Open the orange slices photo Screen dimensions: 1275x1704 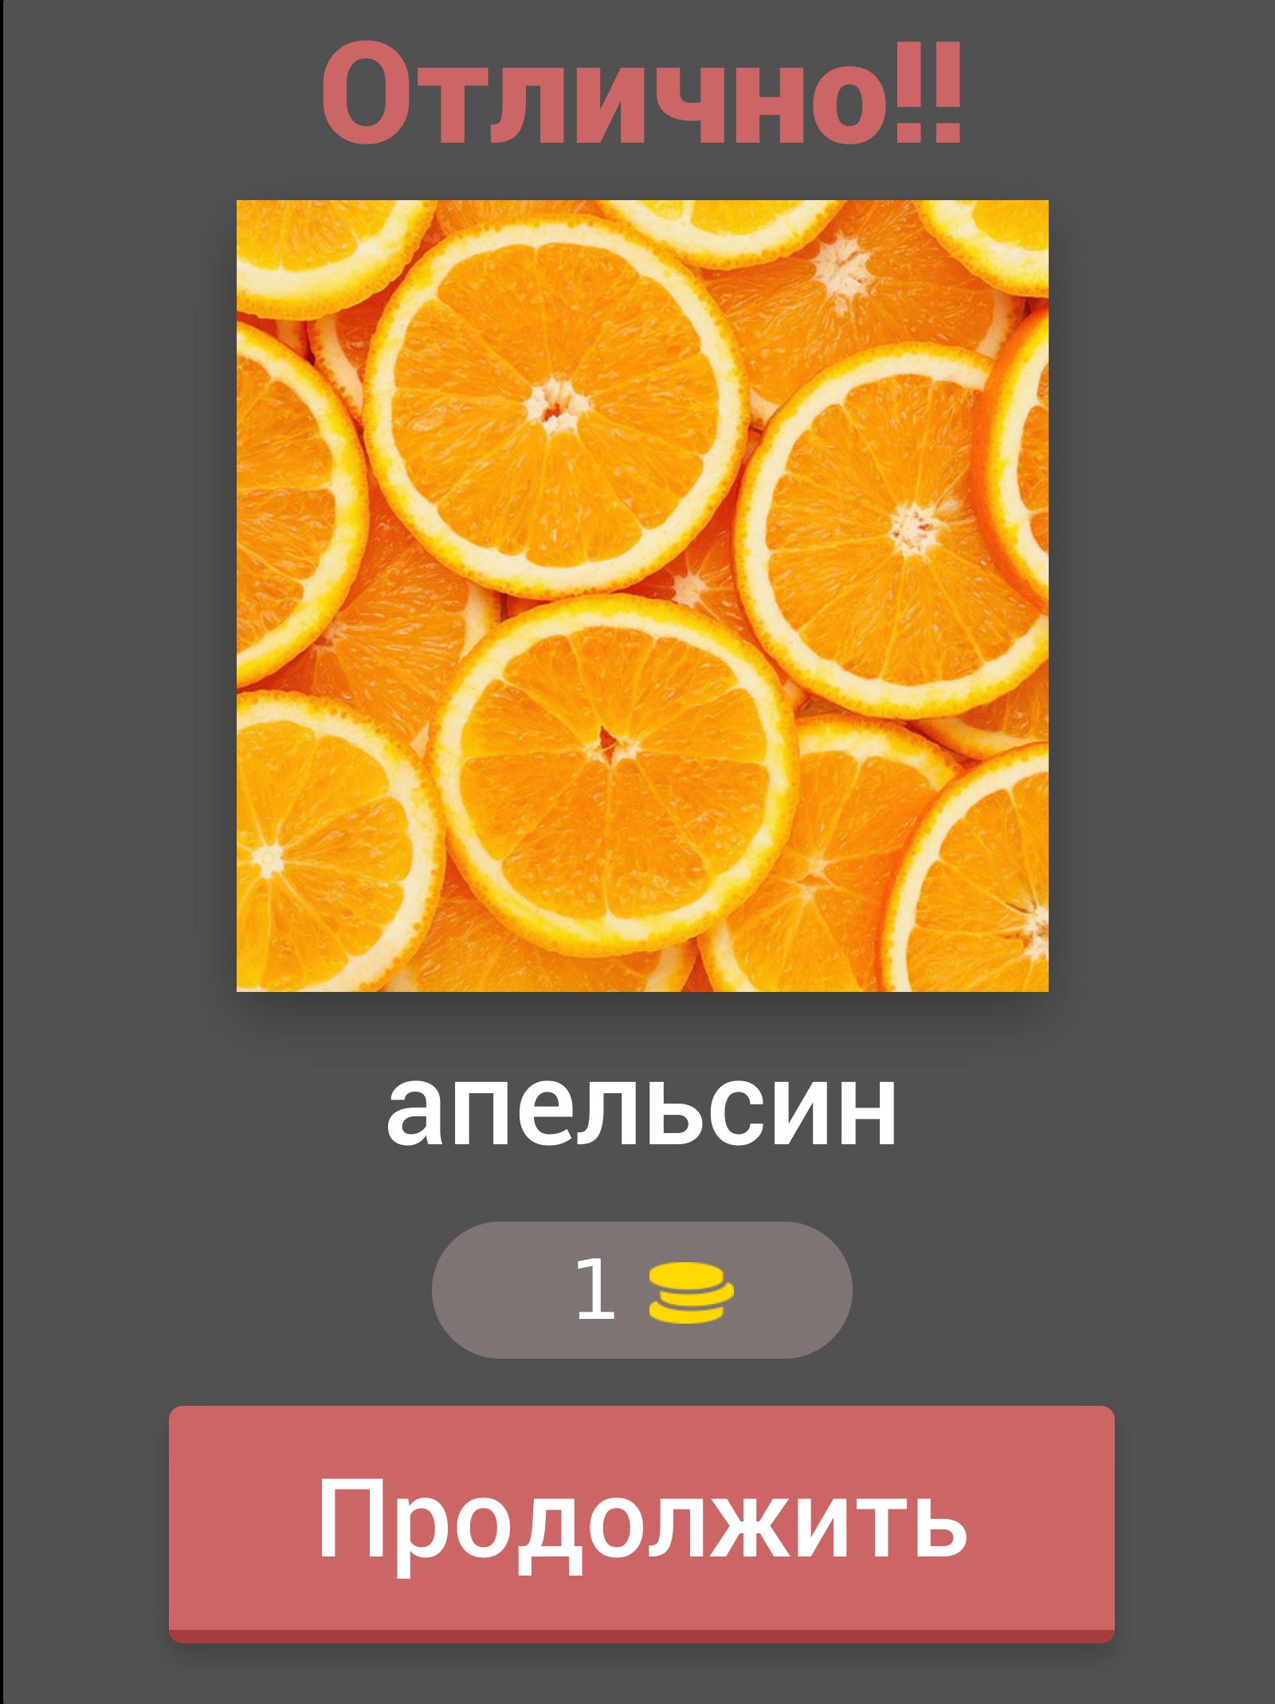[x=642, y=596]
